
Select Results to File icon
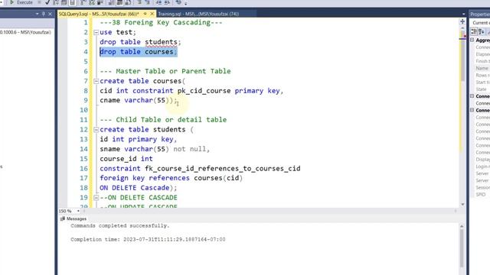point(128,2)
